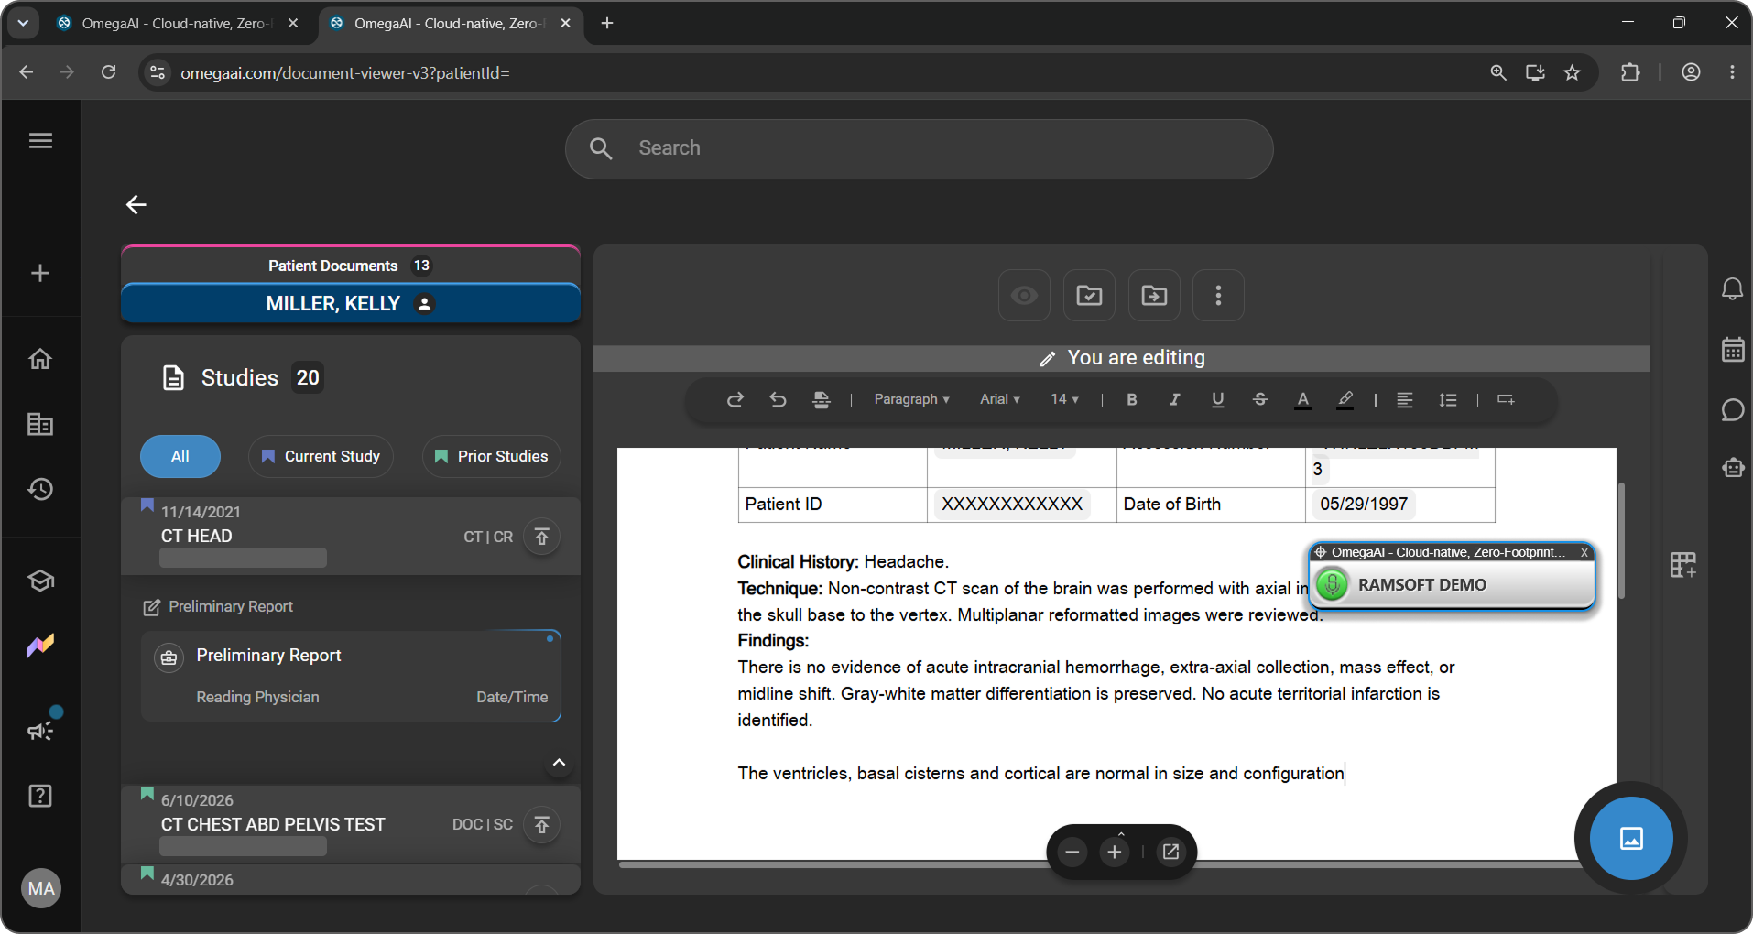Open MA user avatar menu

click(41, 888)
